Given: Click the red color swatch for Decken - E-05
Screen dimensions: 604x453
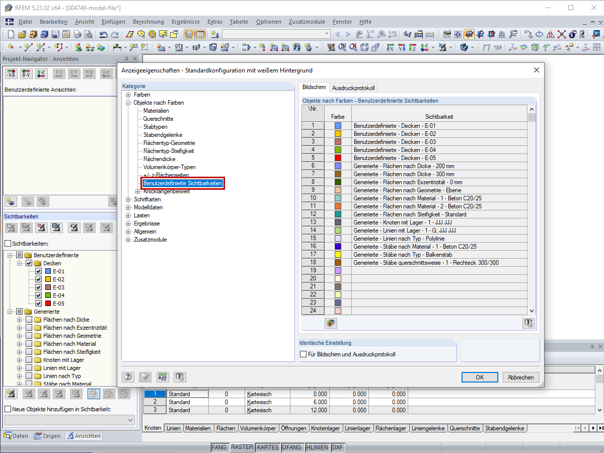Looking at the screenshot, I should [x=338, y=158].
